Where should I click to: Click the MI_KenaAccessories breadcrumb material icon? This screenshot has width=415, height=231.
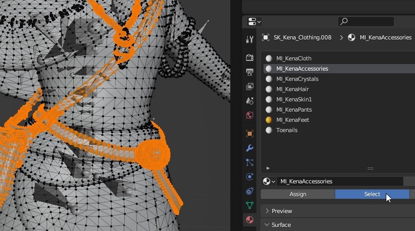(352, 37)
